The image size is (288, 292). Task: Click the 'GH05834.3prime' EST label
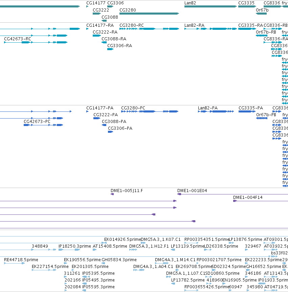click(119, 259)
